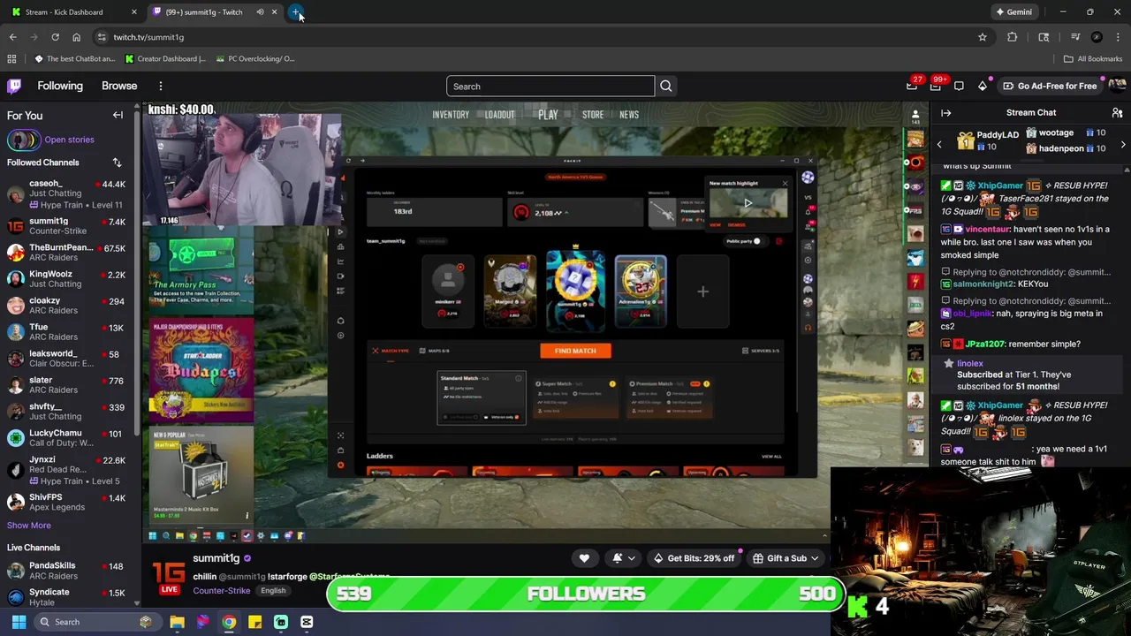Switch to Stream - Kick Dashboard tab

[72, 12]
